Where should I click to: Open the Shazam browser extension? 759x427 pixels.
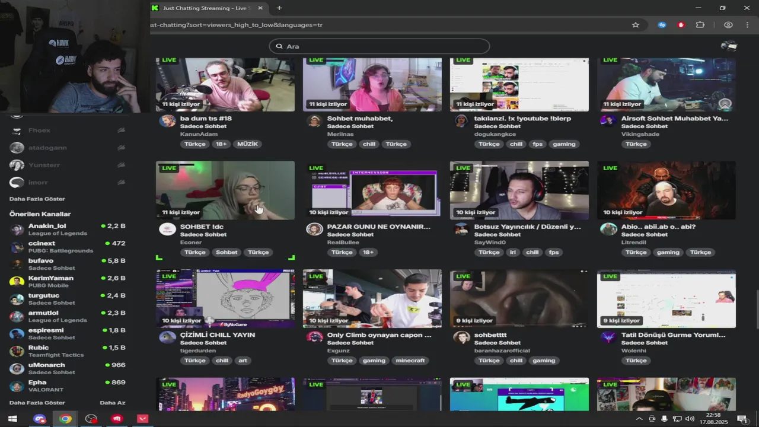pyautogui.click(x=662, y=25)
